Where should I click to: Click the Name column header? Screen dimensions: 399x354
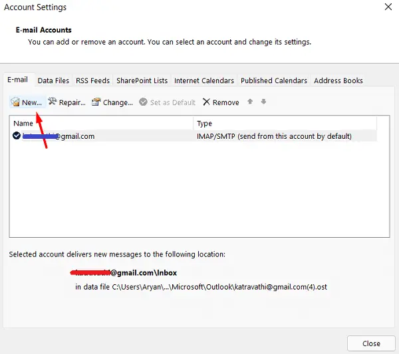[x=100, y=124]
